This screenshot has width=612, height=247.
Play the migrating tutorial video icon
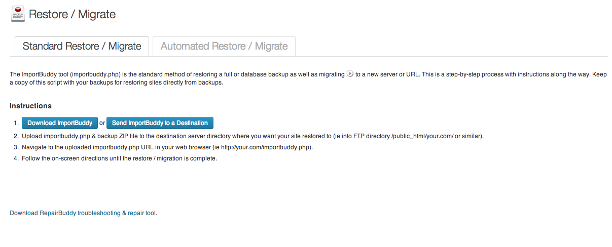coord(350,74)
